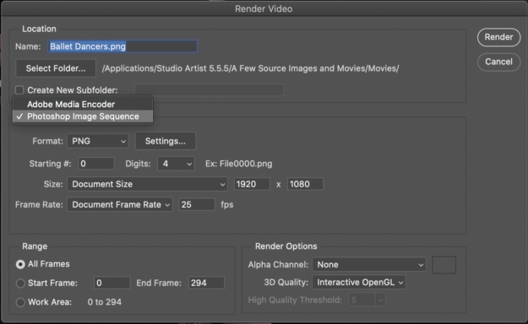Screen dimensions: 528x324
Task: Select the Work Area radio button
Action: 20,302
